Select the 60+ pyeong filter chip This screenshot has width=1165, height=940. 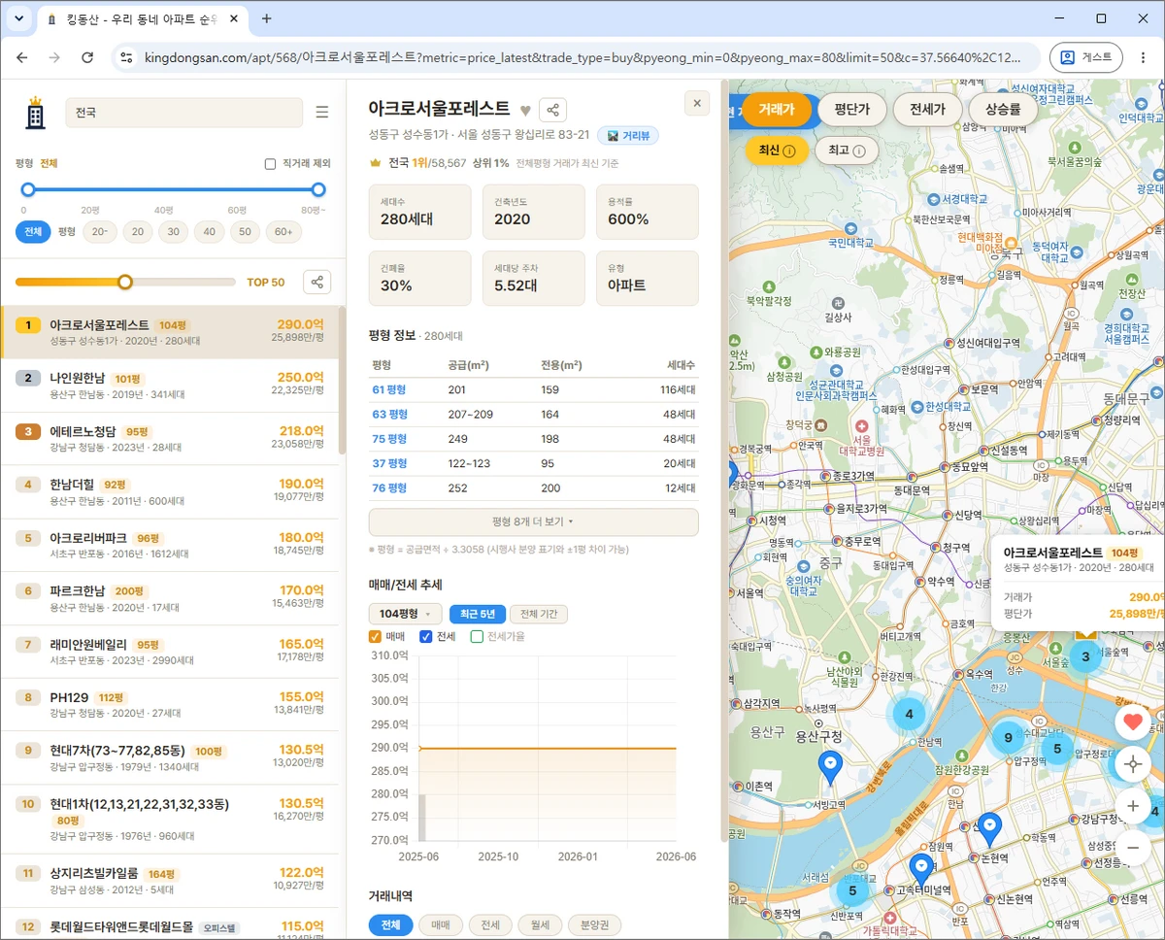tap(283, 232)
